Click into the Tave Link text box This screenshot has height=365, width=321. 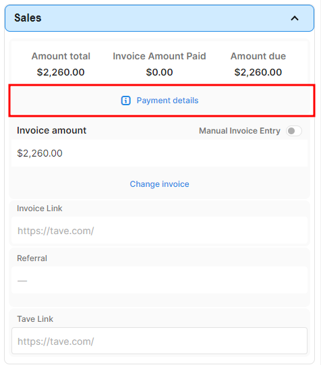click(x=160, y=341)
